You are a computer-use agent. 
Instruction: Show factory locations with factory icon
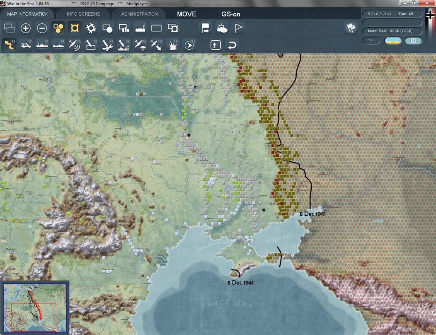pyautogui.click(x=140, y=28)
